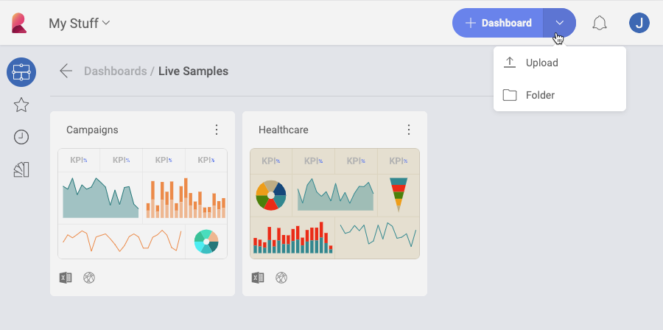
Task: Open the user profile avatar
Action: [x=639, y=23]
